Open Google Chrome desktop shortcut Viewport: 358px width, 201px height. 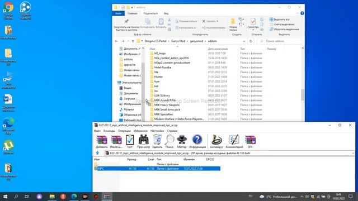click(8, 11)
